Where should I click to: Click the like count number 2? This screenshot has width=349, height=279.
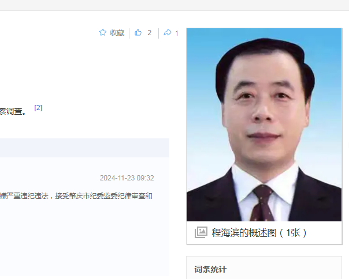pyautogui.click(x=149, y=33)
